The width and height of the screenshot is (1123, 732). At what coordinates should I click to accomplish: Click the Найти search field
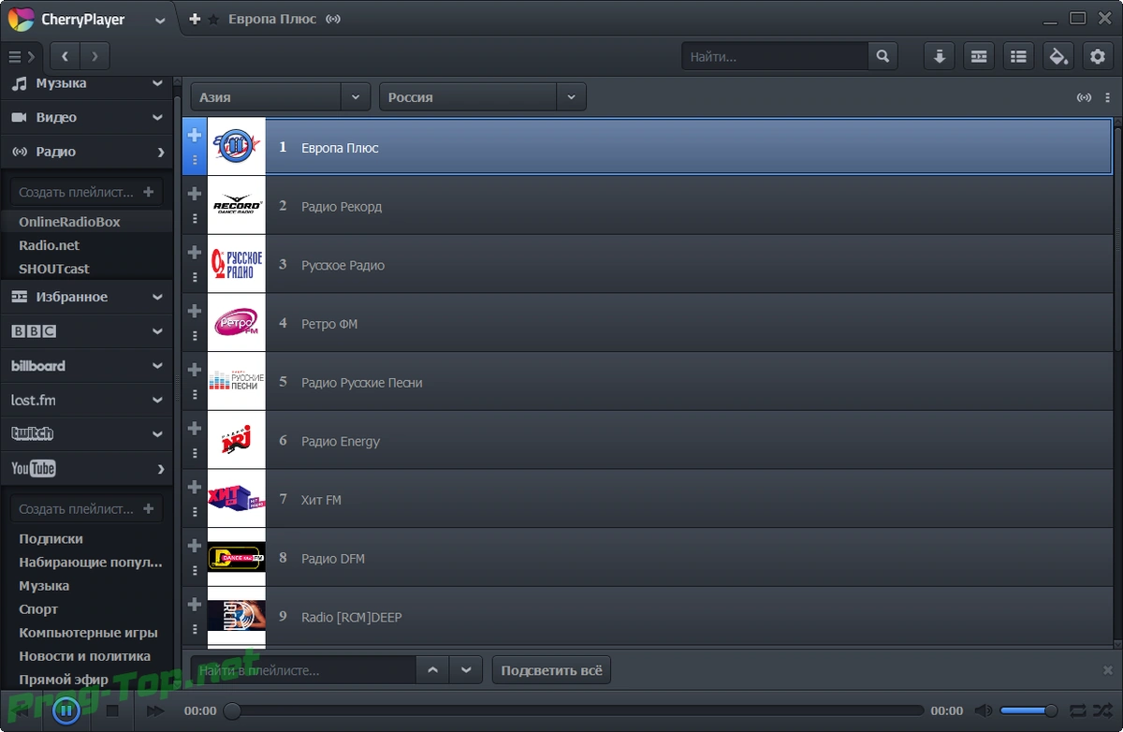775,56
